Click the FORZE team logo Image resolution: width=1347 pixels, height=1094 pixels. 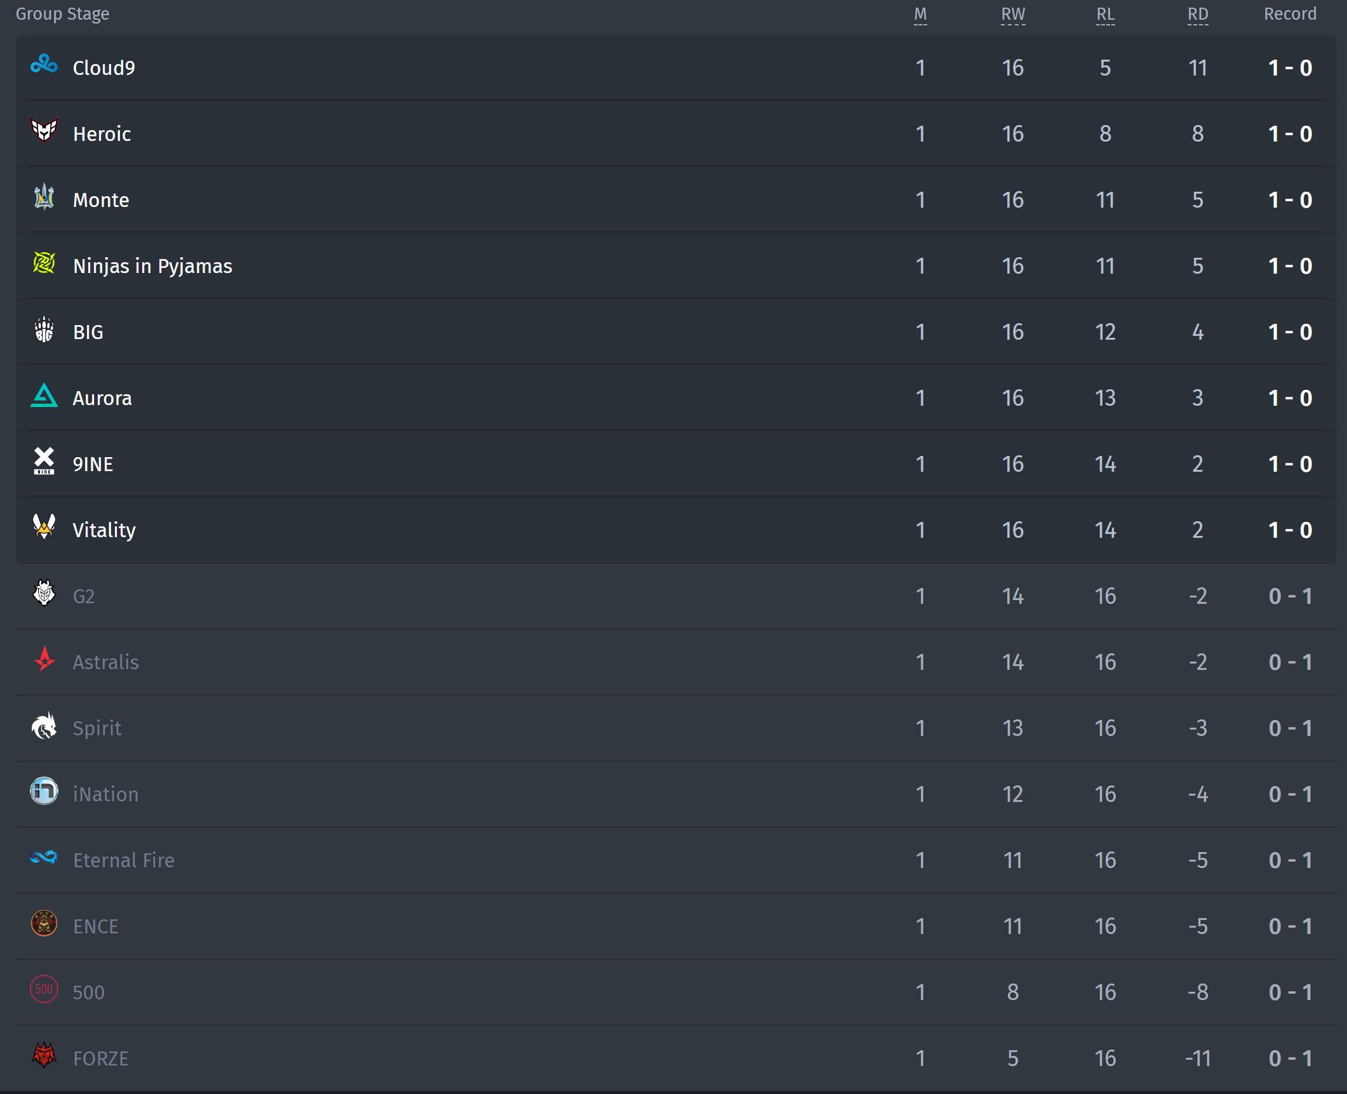44,1055
